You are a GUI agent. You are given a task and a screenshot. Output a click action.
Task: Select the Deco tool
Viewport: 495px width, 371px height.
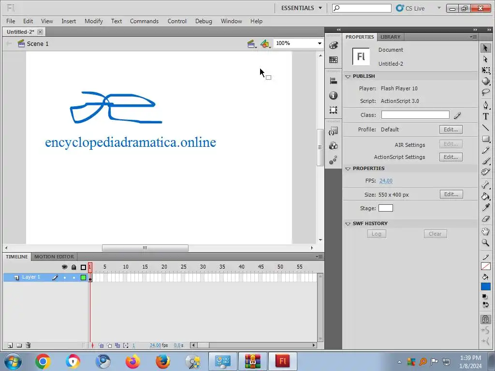click(x=485, y=172)
